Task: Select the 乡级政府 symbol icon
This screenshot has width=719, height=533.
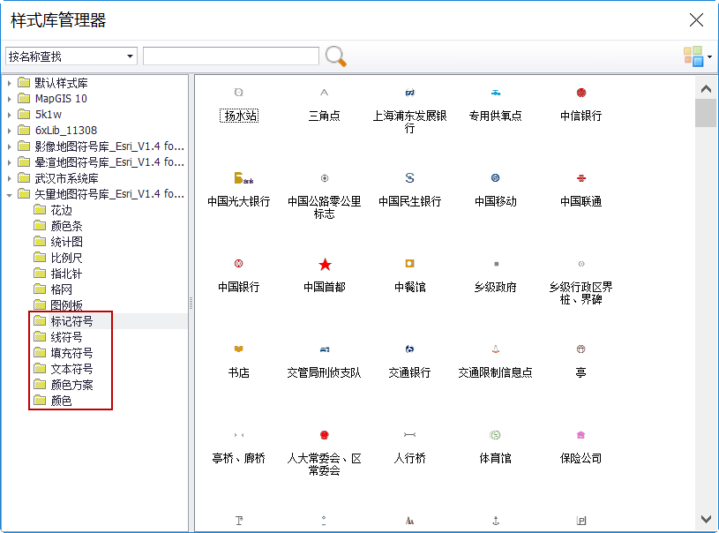Action: click(x=496, y=264)
